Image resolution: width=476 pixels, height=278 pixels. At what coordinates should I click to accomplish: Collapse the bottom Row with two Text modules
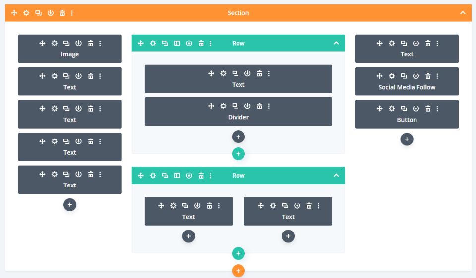pyautogui.click(x=336, y=176)
